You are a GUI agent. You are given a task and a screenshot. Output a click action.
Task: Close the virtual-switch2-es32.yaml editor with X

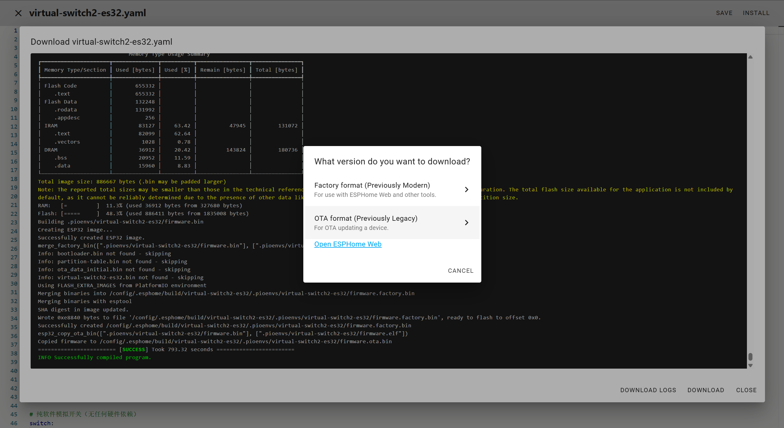point(18,13)
